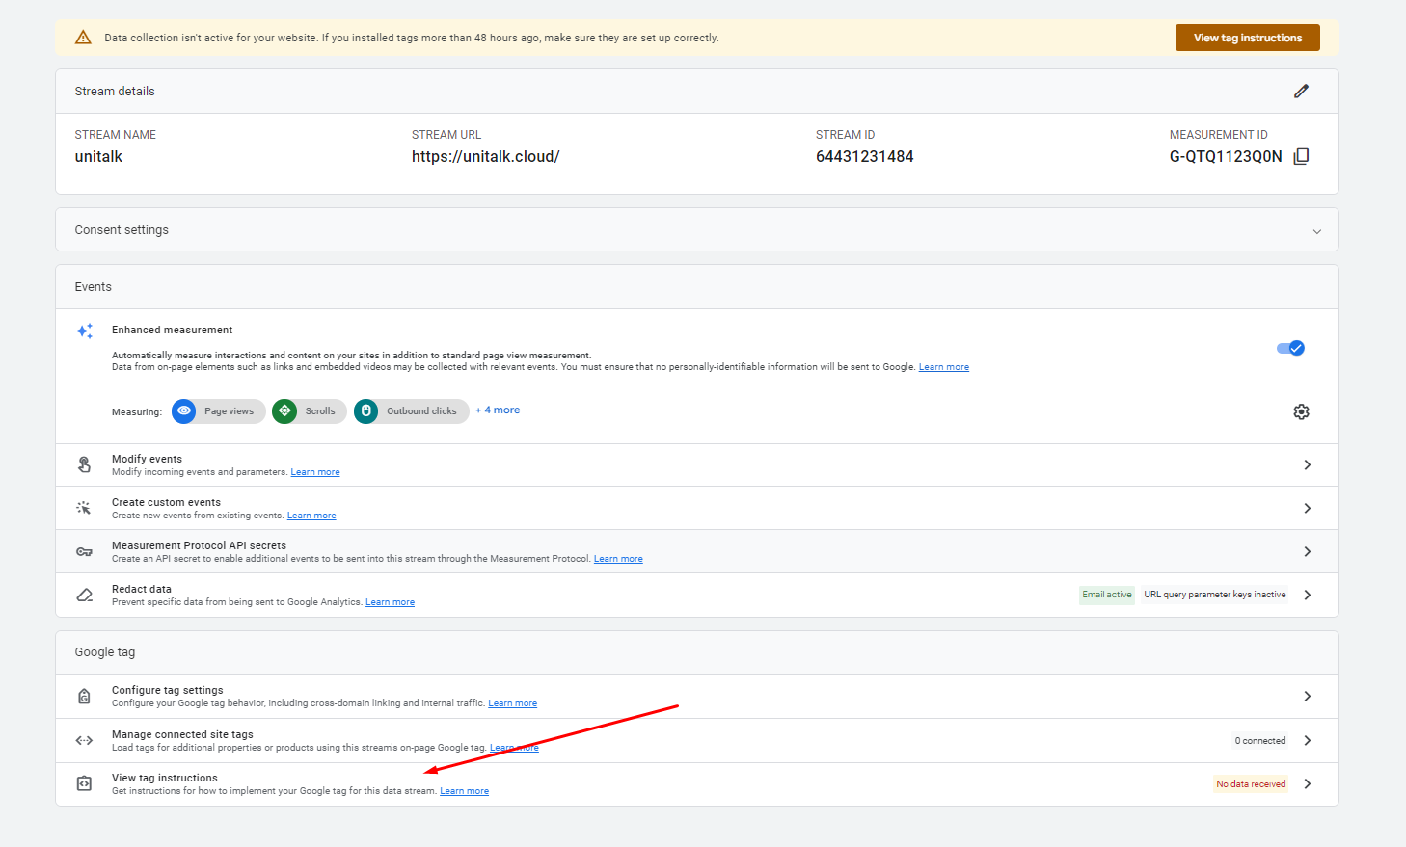Click the 'Email active' status badge
1406x847 pixels.
tap(1106, 595)
